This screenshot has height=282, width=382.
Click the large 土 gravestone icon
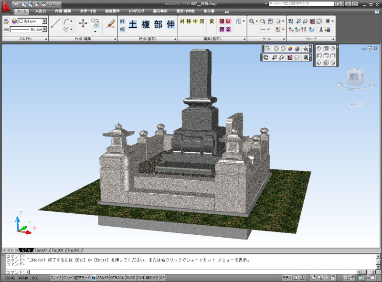coord(133,24)
